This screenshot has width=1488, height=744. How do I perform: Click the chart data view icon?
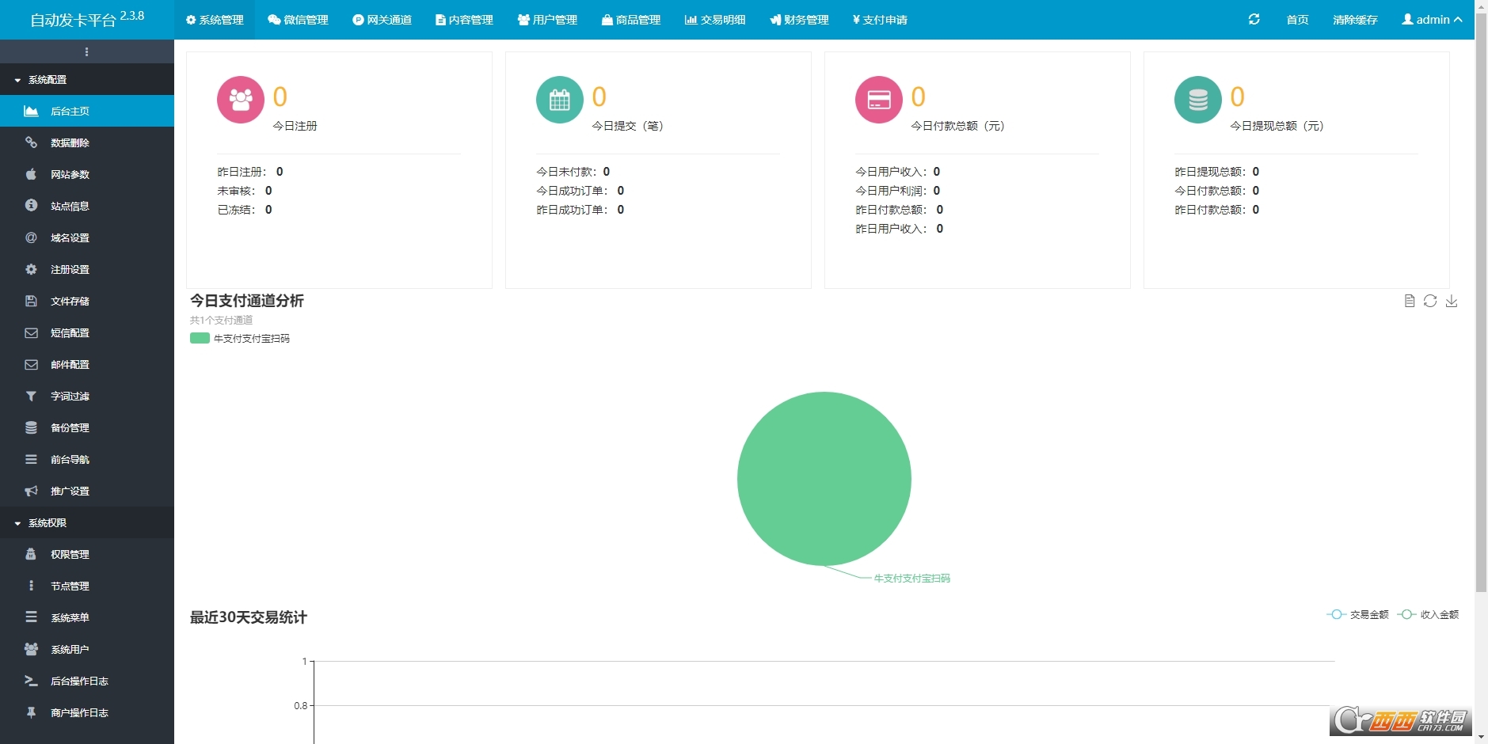1410,301
